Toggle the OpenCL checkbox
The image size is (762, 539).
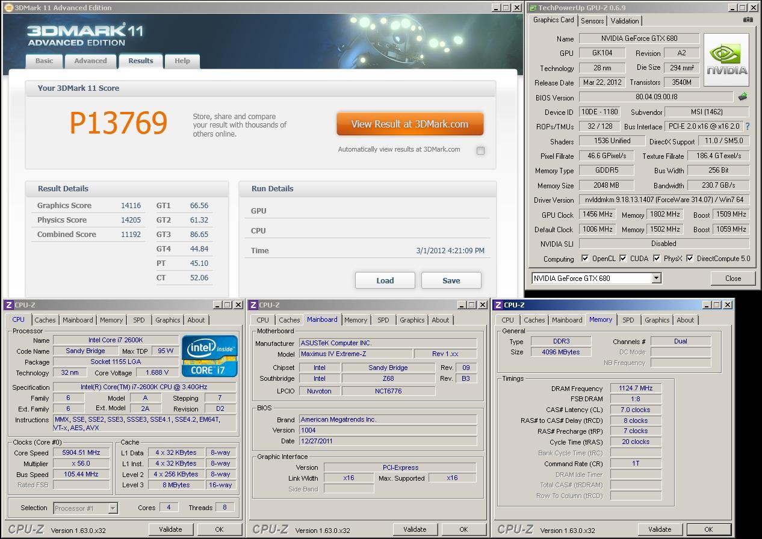click(585, 259)
